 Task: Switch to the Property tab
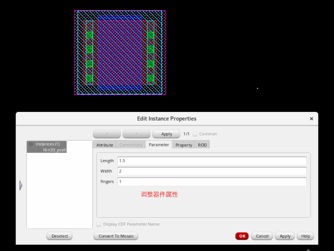[184, 145]
